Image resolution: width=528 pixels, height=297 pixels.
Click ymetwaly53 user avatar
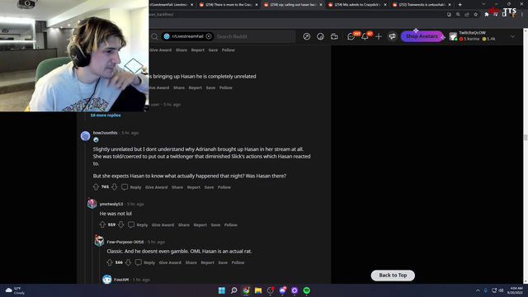(92, 203)
